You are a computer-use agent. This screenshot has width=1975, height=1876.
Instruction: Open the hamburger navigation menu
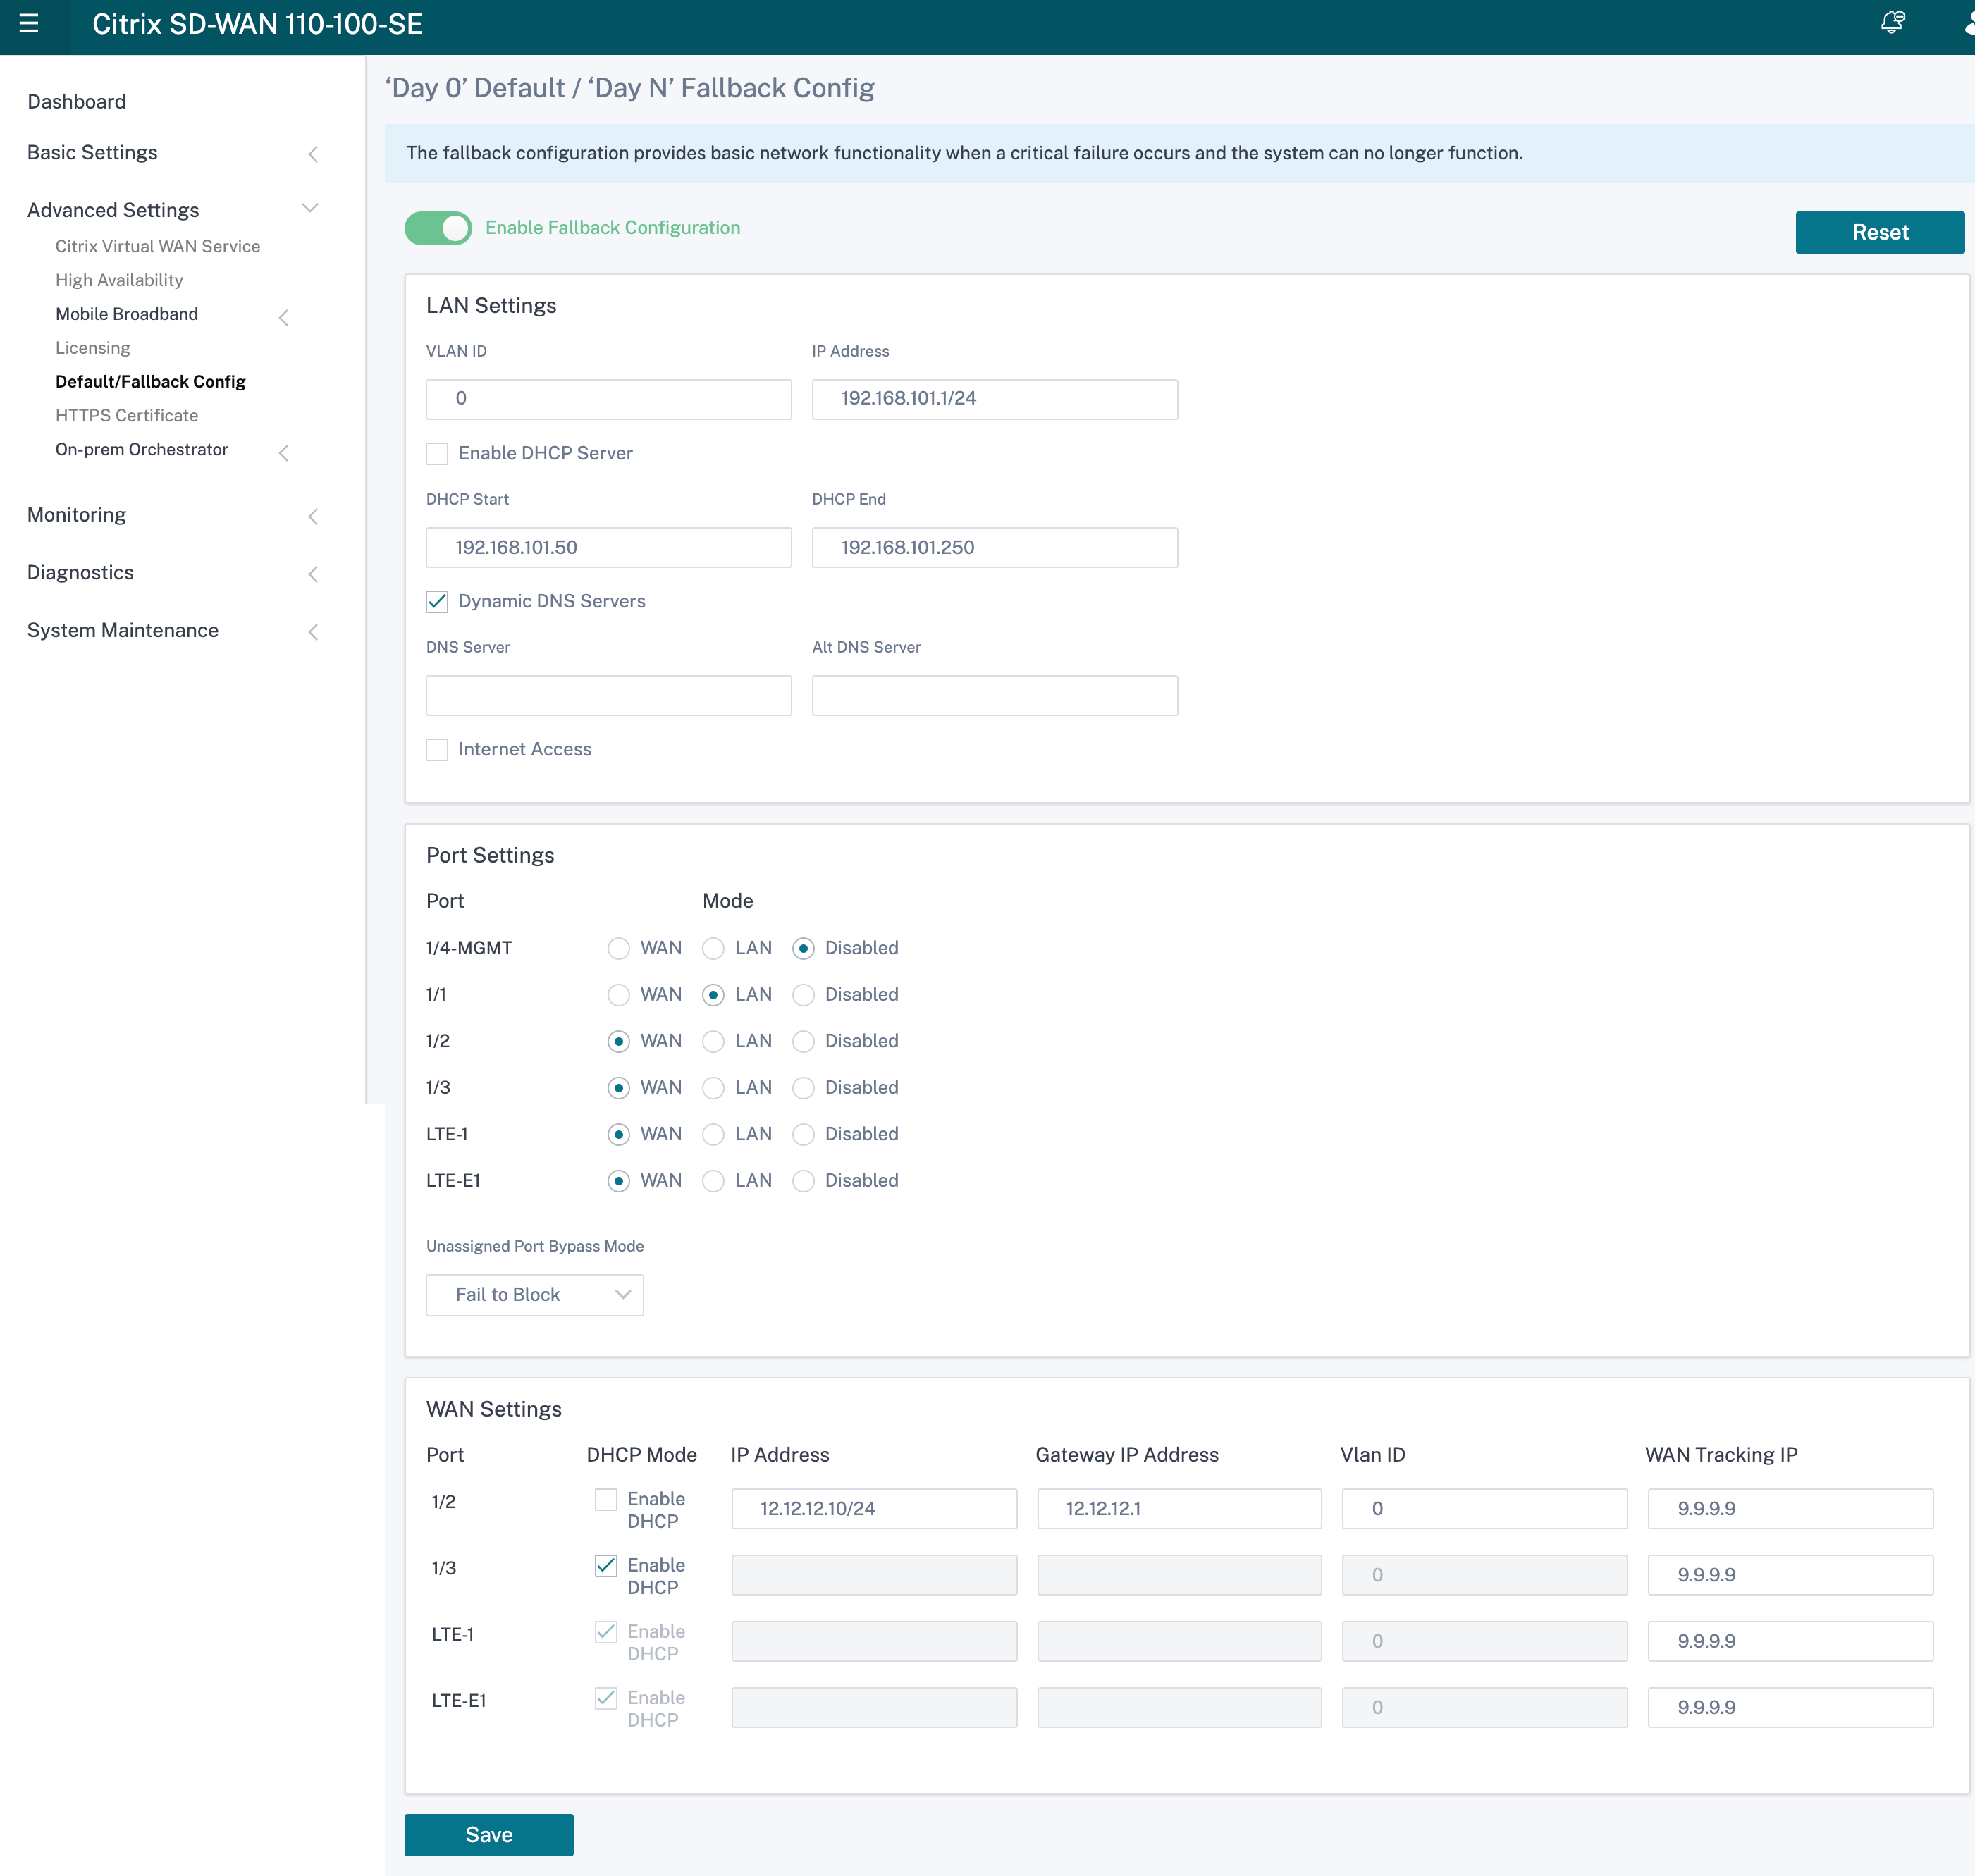[x=29, y=24]
